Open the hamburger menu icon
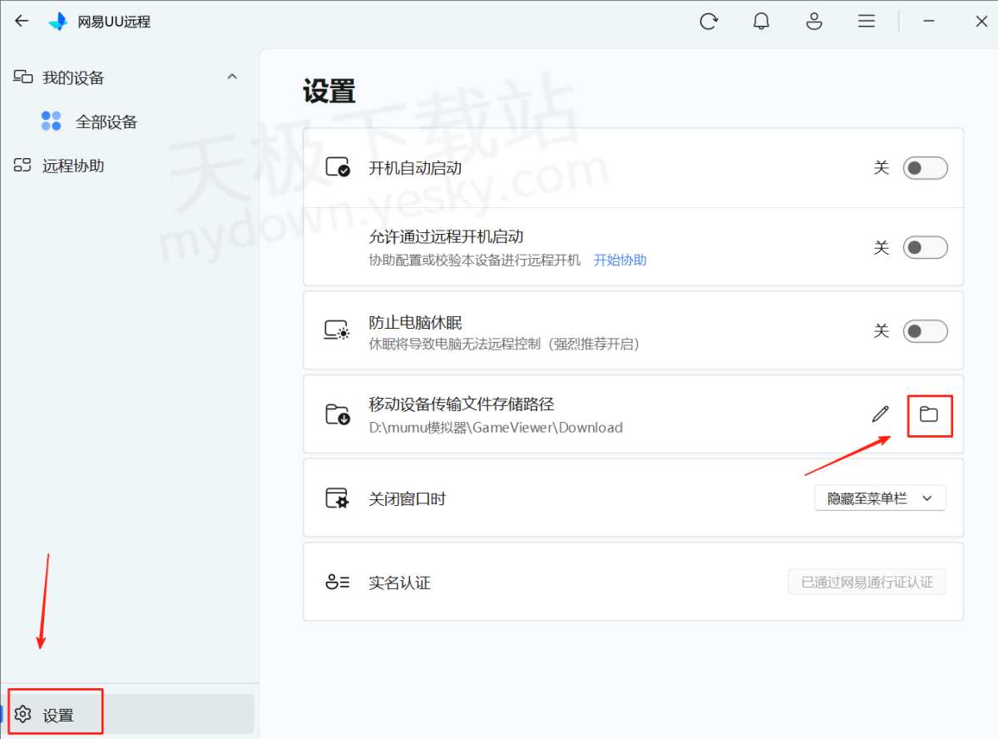998x739 pixels. point(867,21)
